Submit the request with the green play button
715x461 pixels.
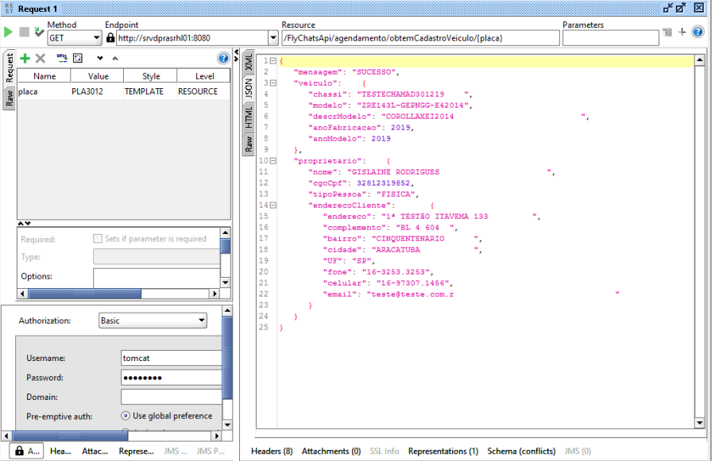[x=8, y=32]
